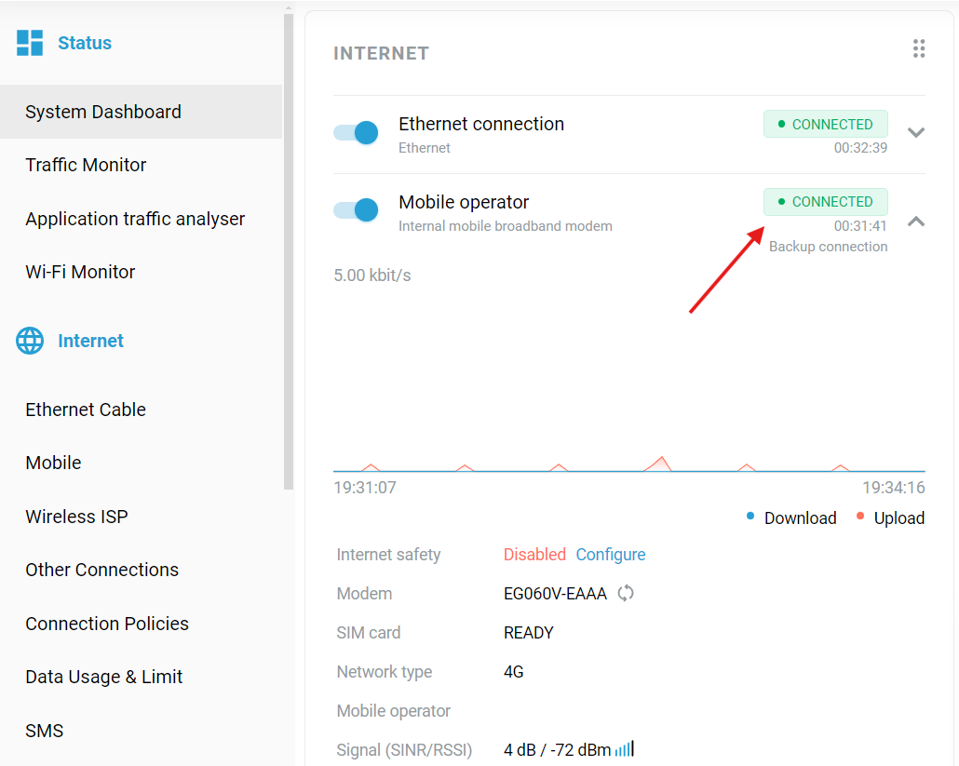Screen dimensions: 959x766
Task: Go to Data Usage & Limit page
Action: (x=104, y=677)
